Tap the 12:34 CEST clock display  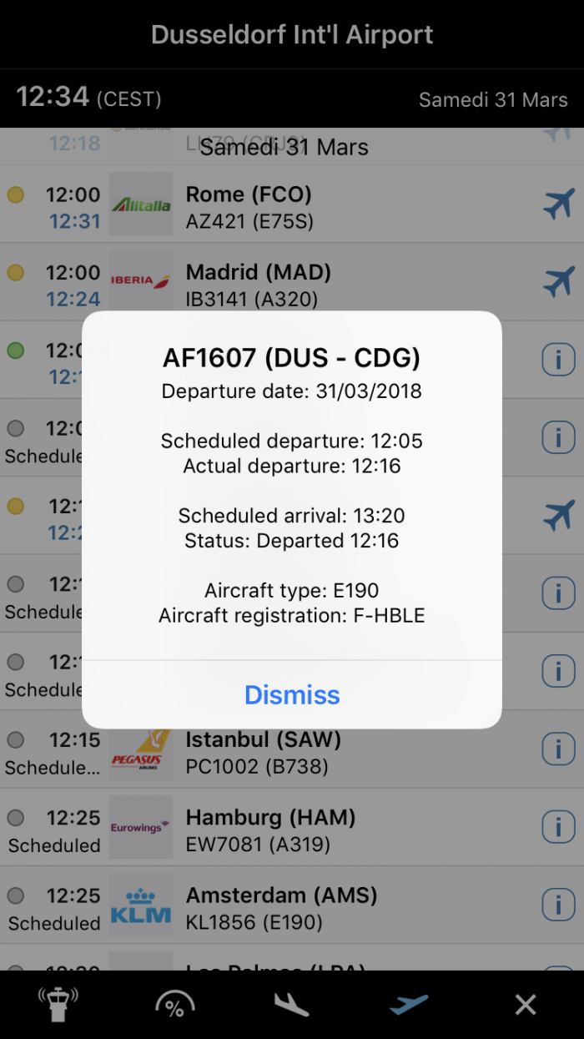[88, 98]
